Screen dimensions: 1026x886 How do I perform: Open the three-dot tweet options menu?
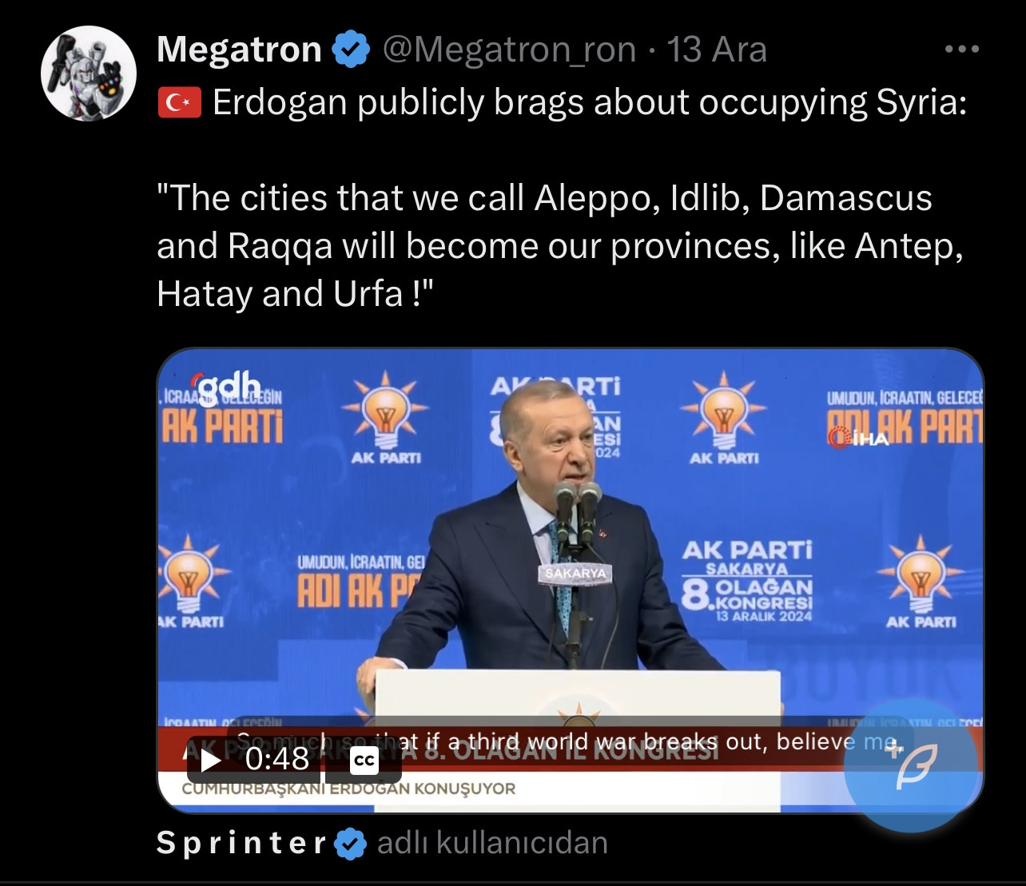[x=961, y=50]
